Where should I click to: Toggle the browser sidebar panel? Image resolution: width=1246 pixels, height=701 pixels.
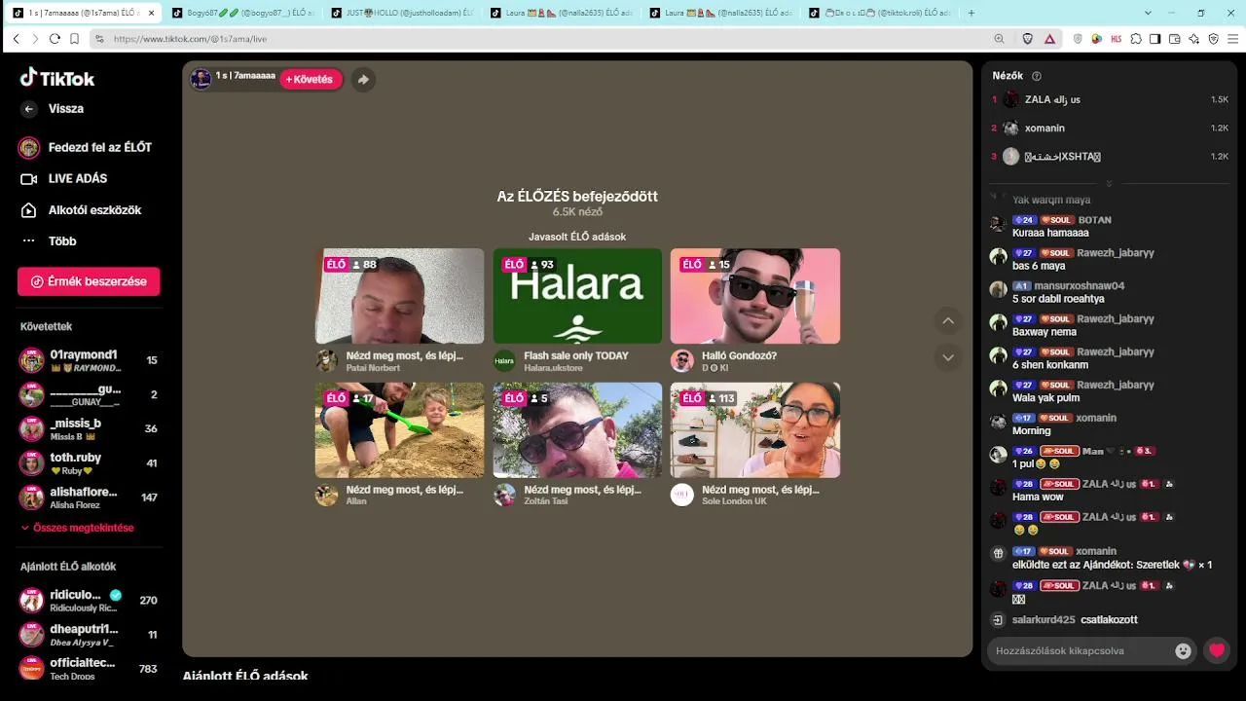click(1155, 39)
